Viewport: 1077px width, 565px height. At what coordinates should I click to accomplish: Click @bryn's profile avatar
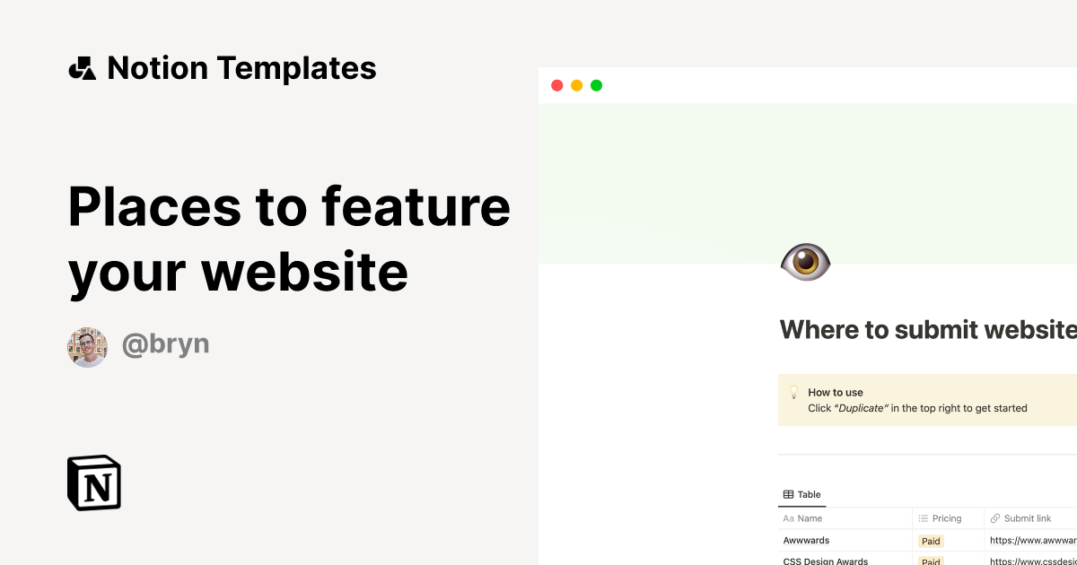(87, 346)
